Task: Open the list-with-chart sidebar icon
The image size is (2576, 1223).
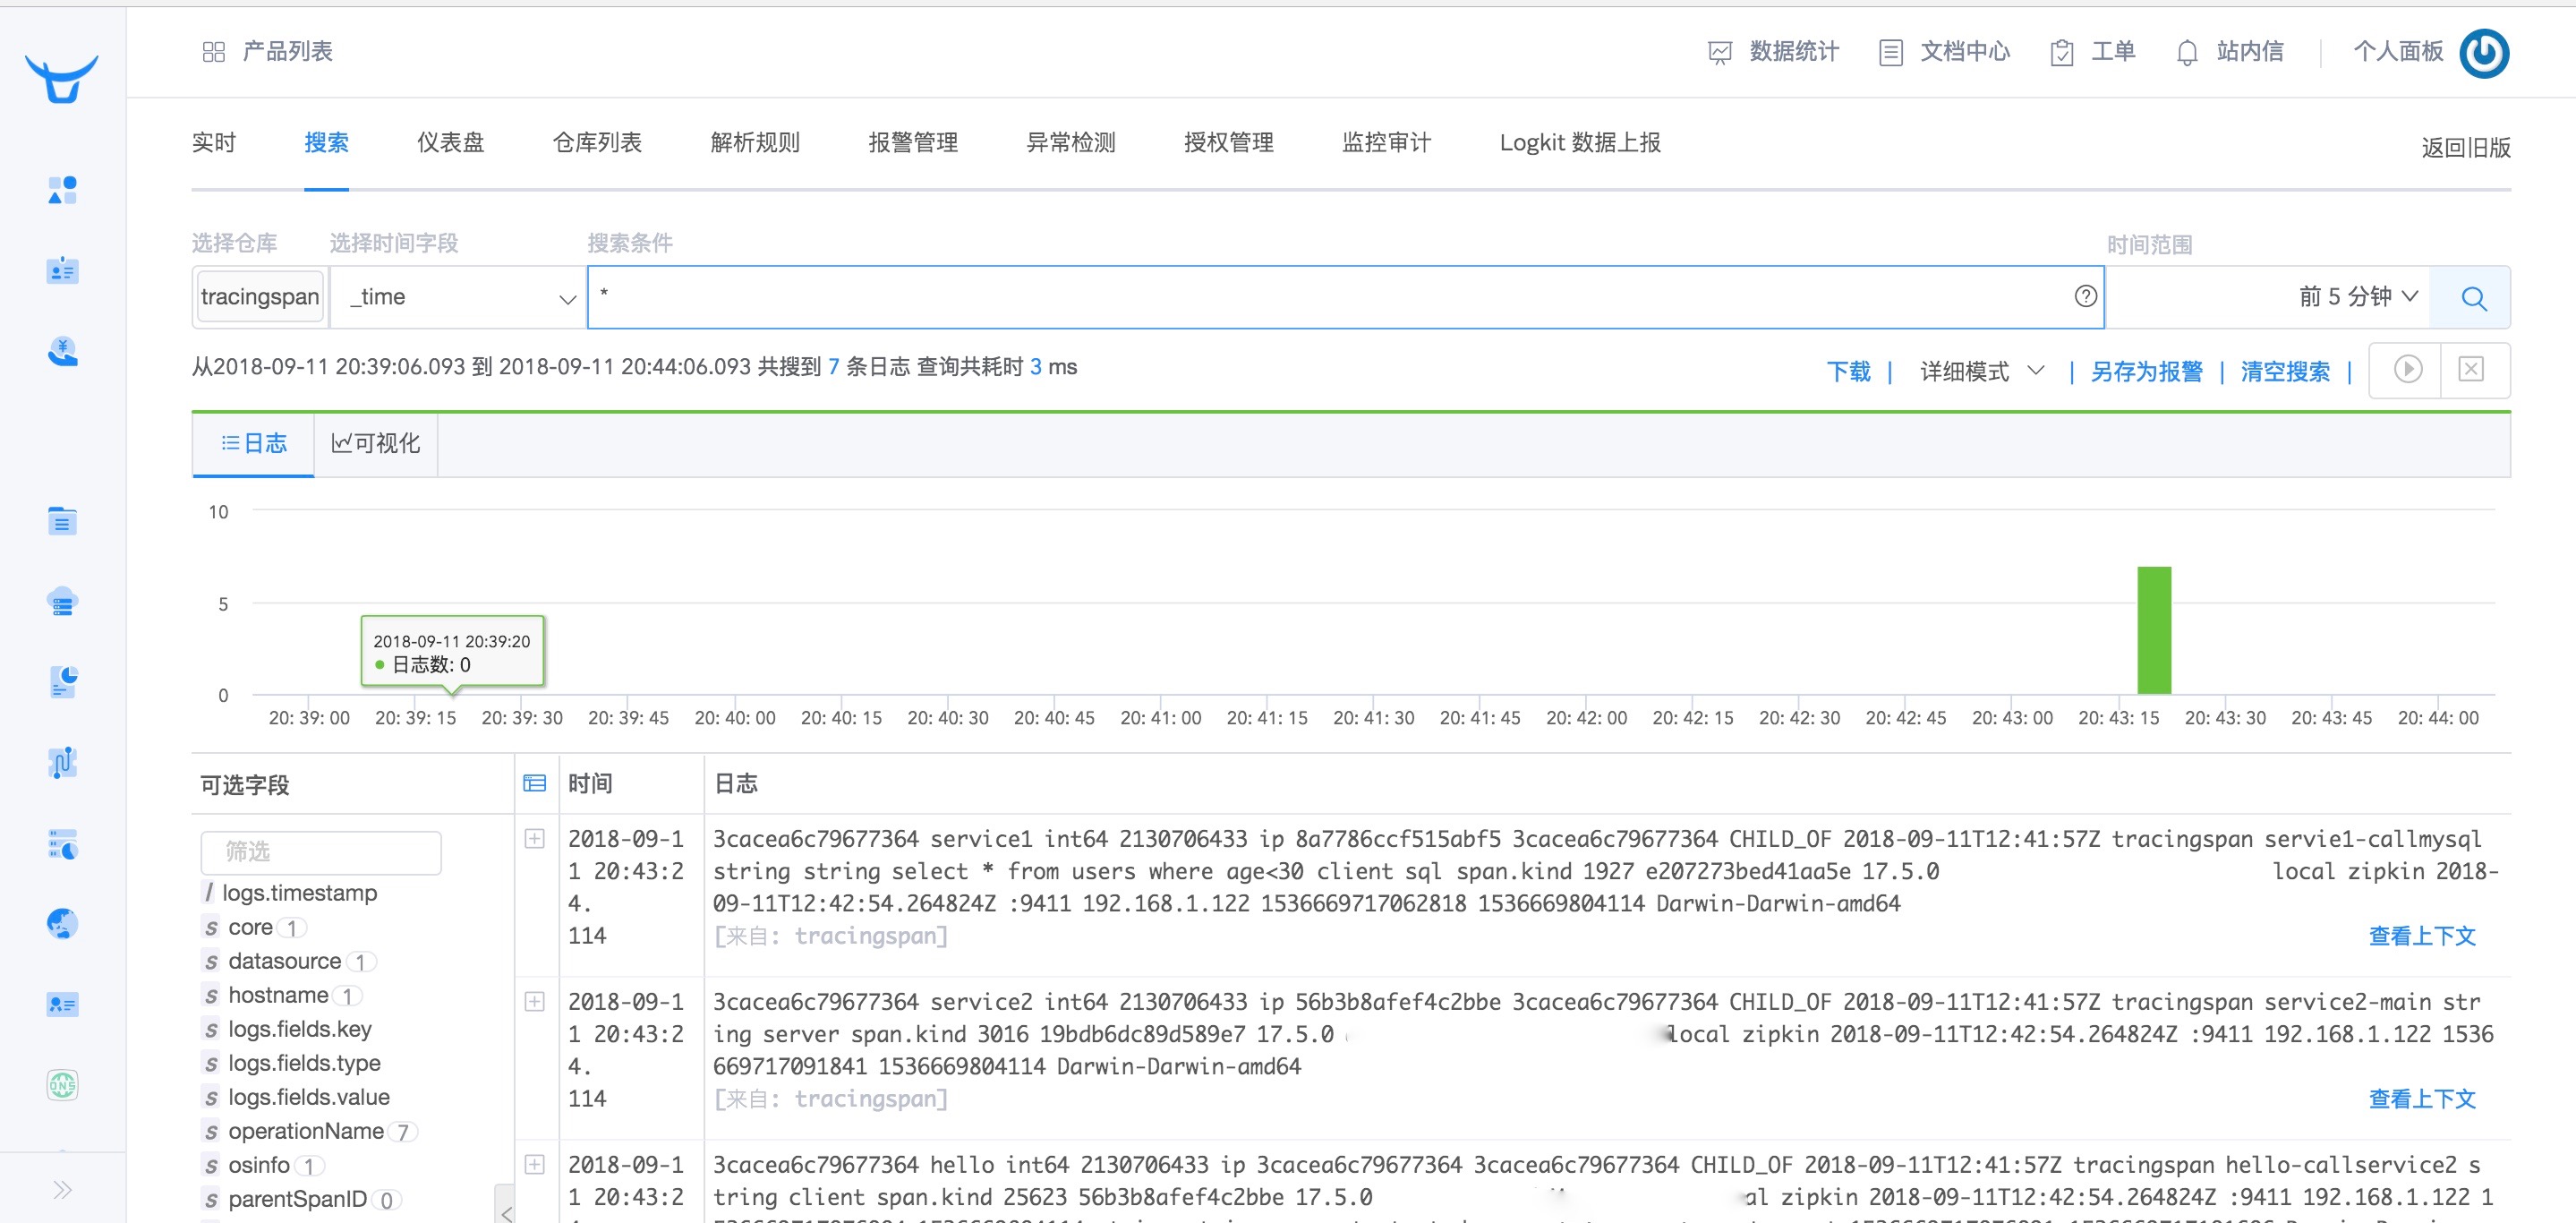Action: coord(62,844)
